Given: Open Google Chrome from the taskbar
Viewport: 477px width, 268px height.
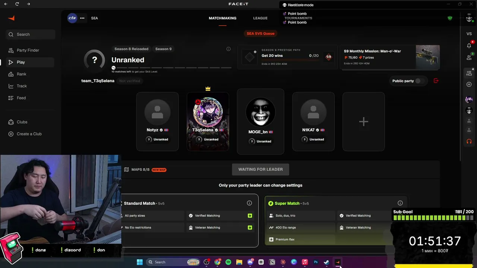Looking at the screenshot, I should [x=217, y=262].
